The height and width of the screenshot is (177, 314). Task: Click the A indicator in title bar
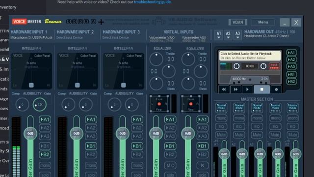click(x=93, y=22)
